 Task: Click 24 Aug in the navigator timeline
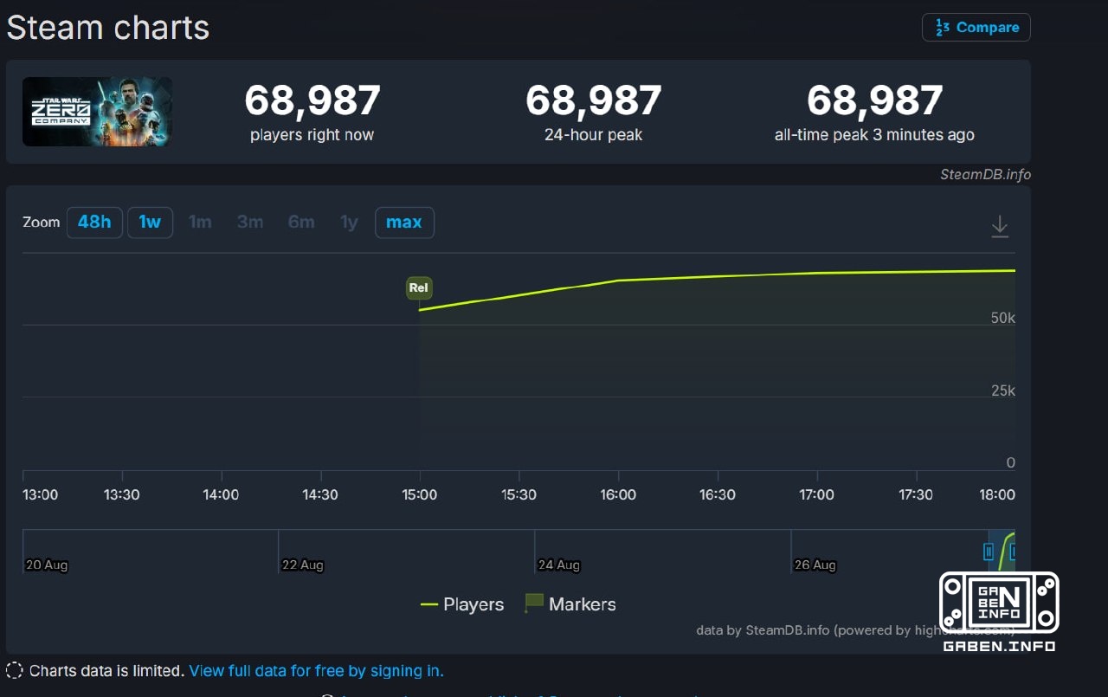[x=558, y=565]
